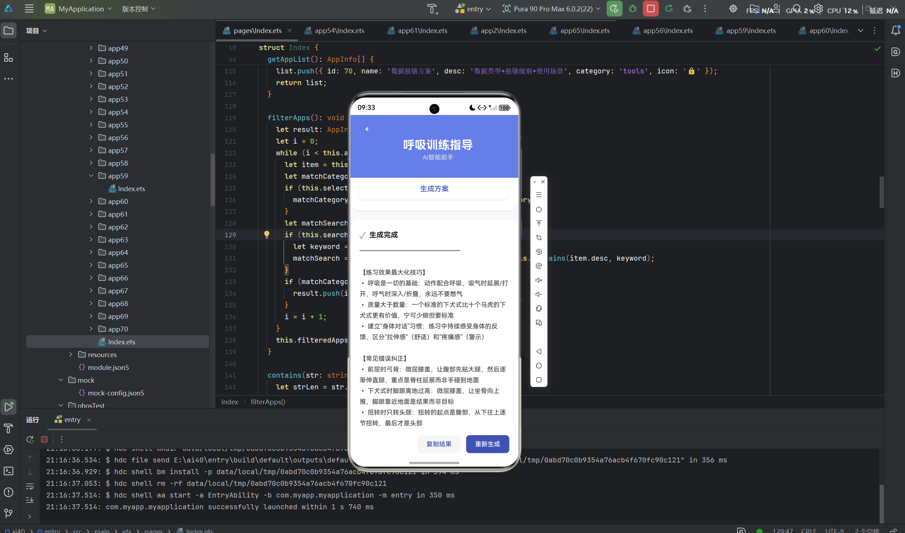Screen dimensions: 905x533
Task: Close the pages\Index.ets tab
Action: (x=289, y=30)
